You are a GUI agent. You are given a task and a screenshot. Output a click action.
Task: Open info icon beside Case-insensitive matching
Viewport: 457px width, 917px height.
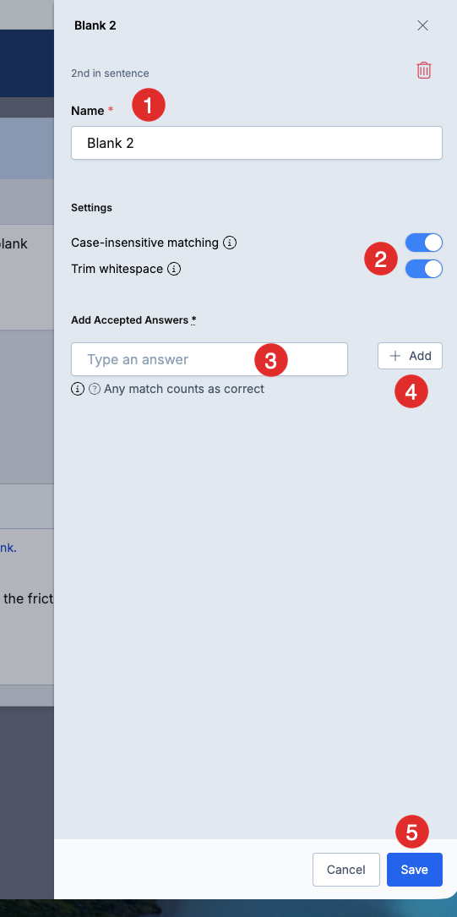pos(230,242)
